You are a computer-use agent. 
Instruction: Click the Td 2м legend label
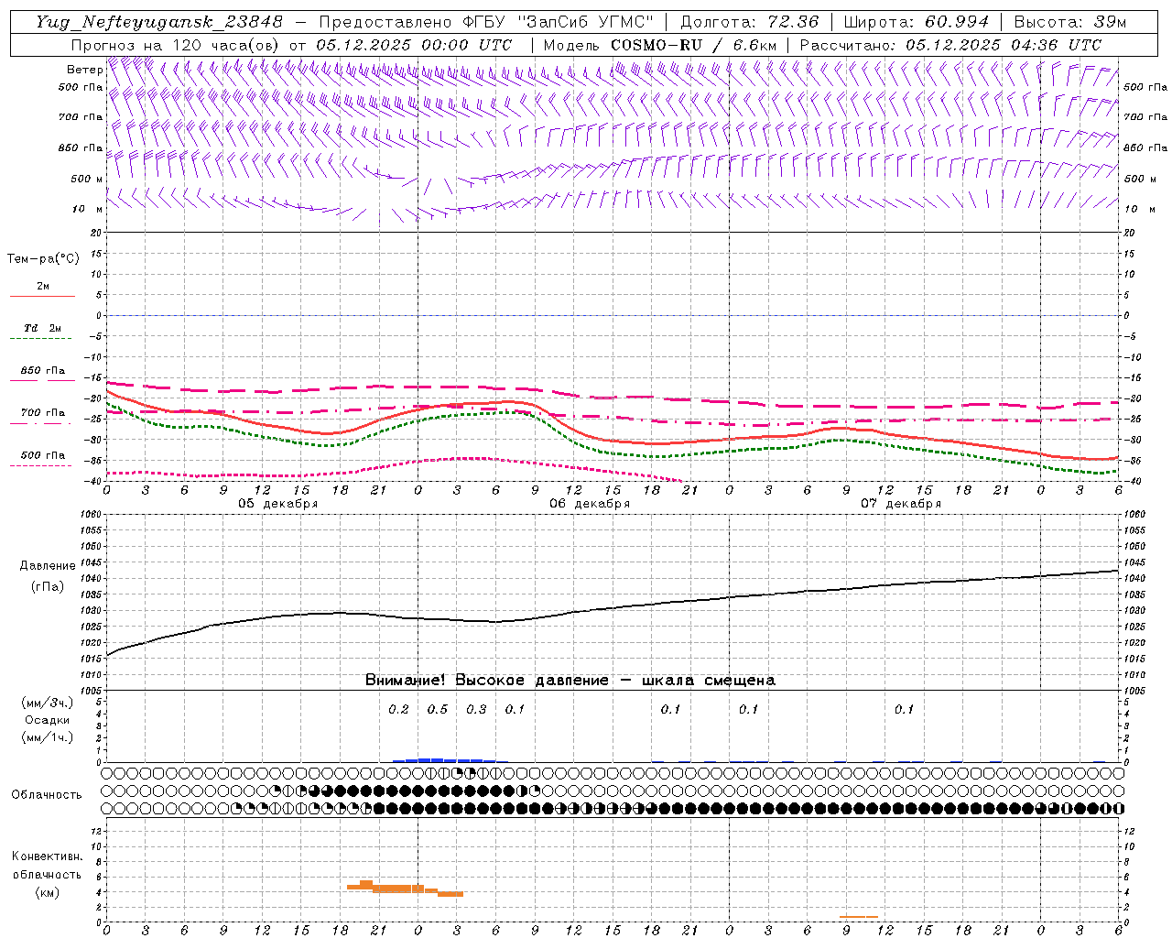click(x=42, y=327)
